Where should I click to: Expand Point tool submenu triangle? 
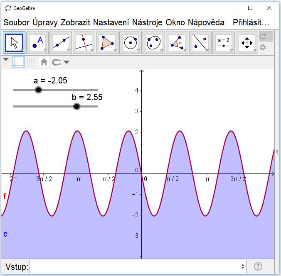(x=45, y=50)
